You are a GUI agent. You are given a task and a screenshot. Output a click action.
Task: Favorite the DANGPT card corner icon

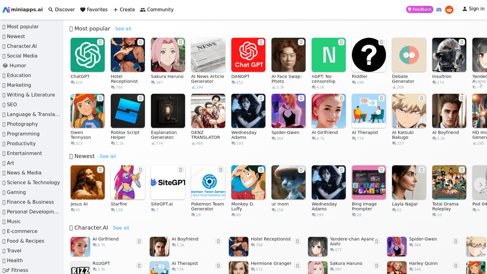click(x=261, y=42)
